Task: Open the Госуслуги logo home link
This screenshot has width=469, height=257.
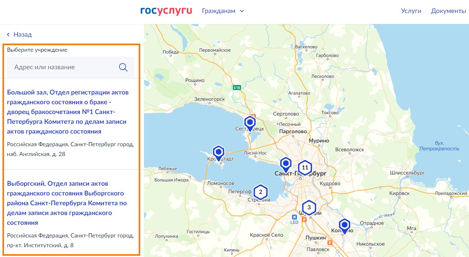Action: (166, 11)
